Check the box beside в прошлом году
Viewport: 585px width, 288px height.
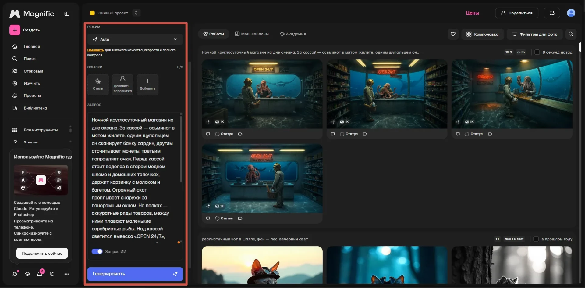[536, 239]
